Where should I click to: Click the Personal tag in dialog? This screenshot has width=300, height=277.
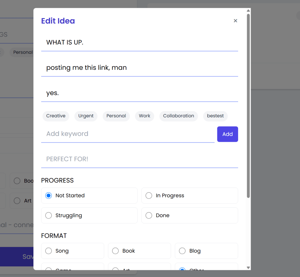(x=116, y=116)
